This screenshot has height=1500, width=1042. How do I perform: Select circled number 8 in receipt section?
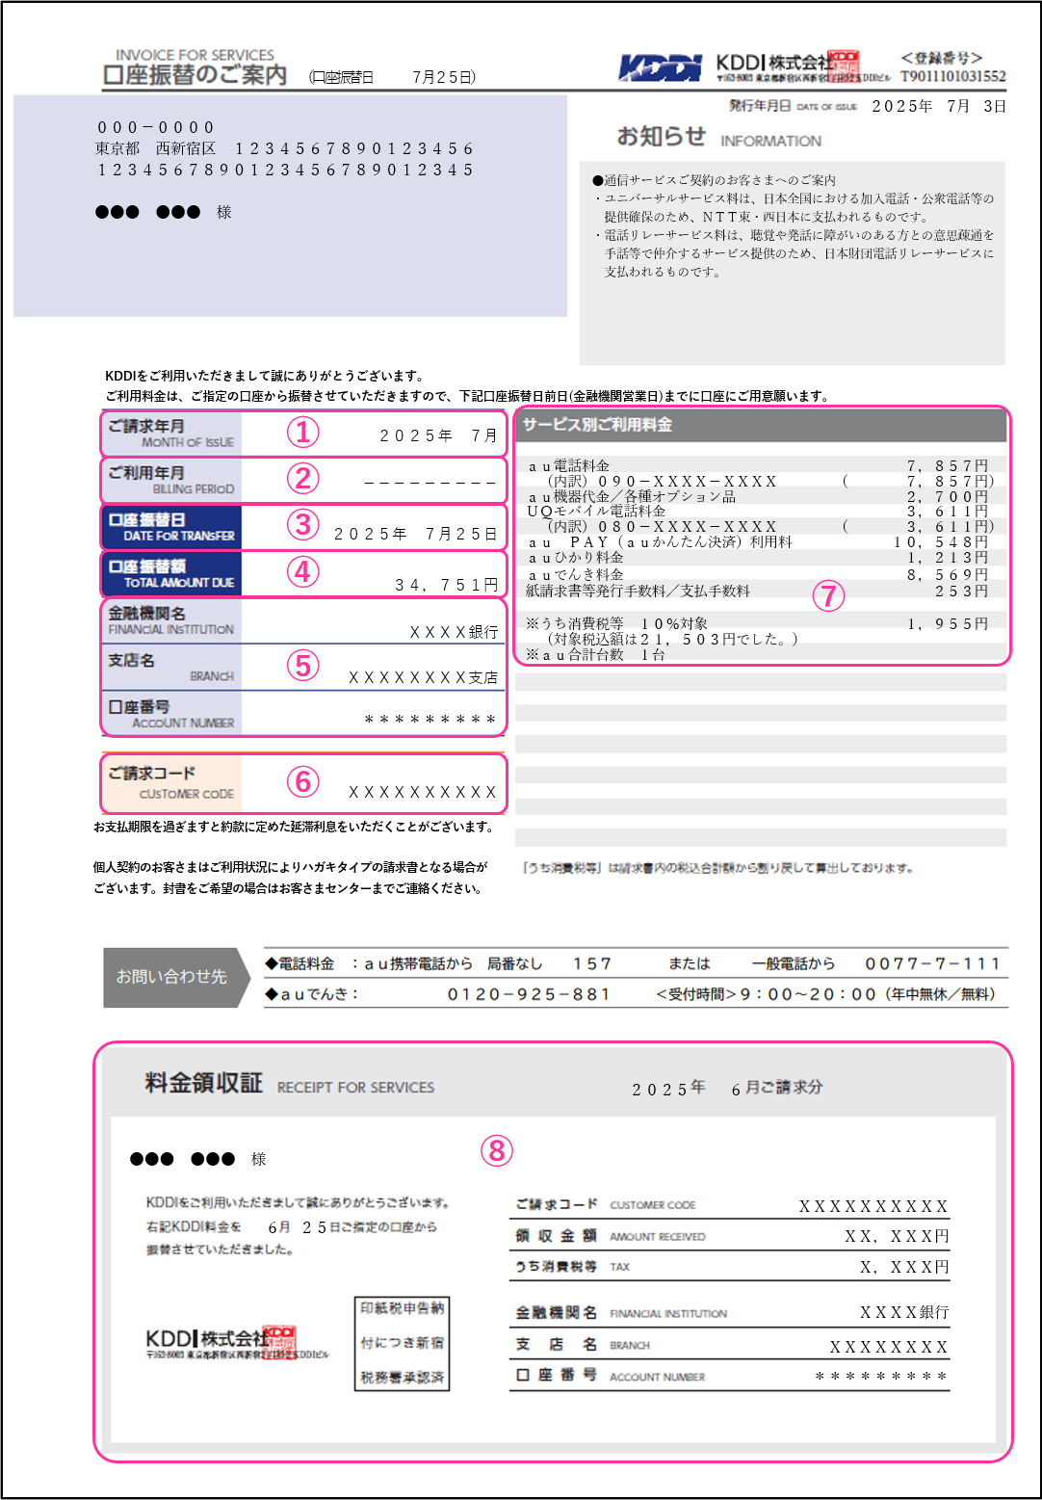click(497, 1150)
